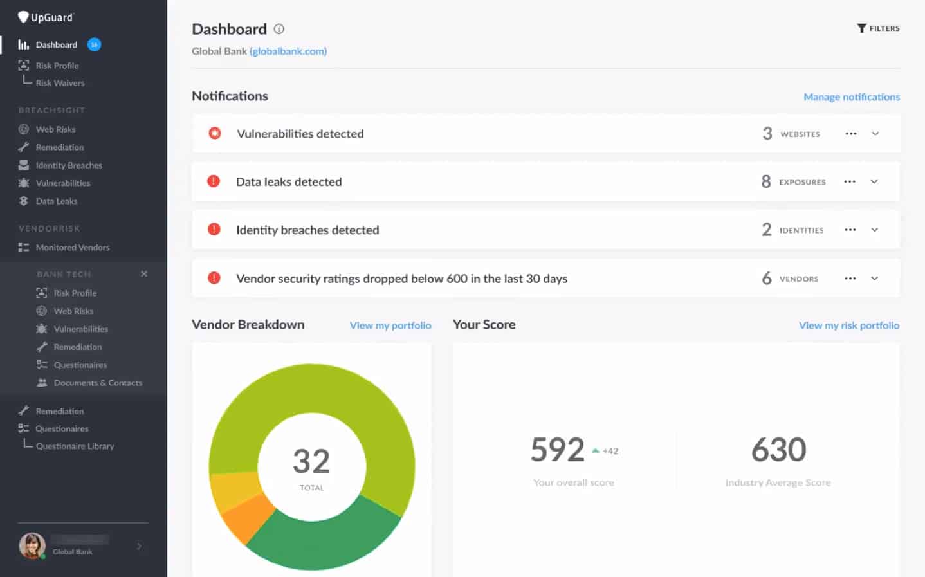Open Identity Breaches in sidebar
Image resolution: width=925 pixels, height=577 pixels.
tap(69, 165)
